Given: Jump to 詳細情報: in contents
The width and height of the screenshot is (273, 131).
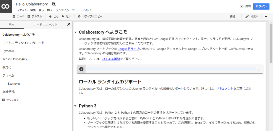Looking at the screenshot, I should pyautogui.click(x=9, y=92).
